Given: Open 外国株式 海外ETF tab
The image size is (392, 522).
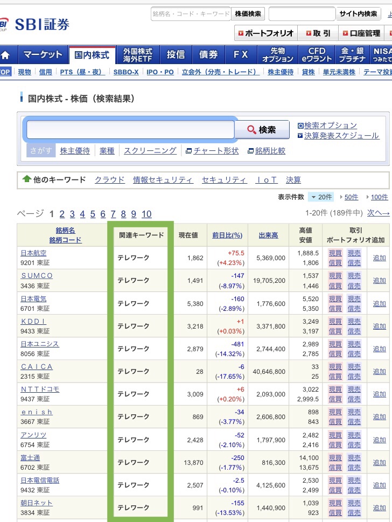Looking at the screenshot, I should 138,55.
